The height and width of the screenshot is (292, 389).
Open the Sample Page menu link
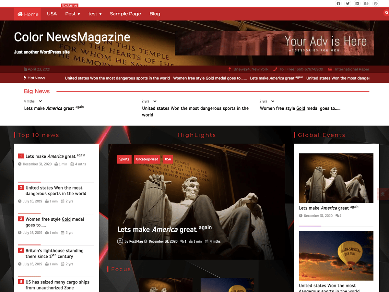pos(125,14)
